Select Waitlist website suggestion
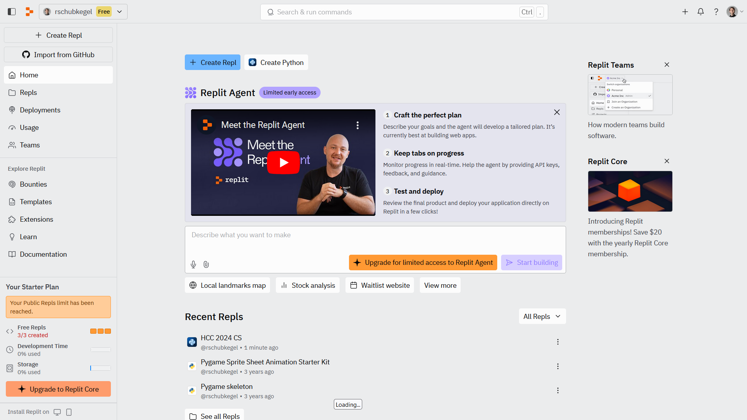Screen dimensions: 747x420 [x=380, y=285]
